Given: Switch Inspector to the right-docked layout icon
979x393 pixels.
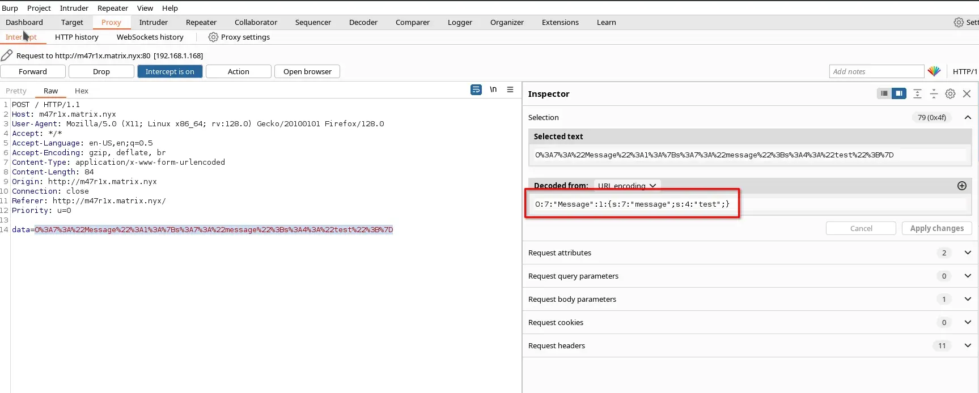Looking at the screenshot, I should coord(899,93).
